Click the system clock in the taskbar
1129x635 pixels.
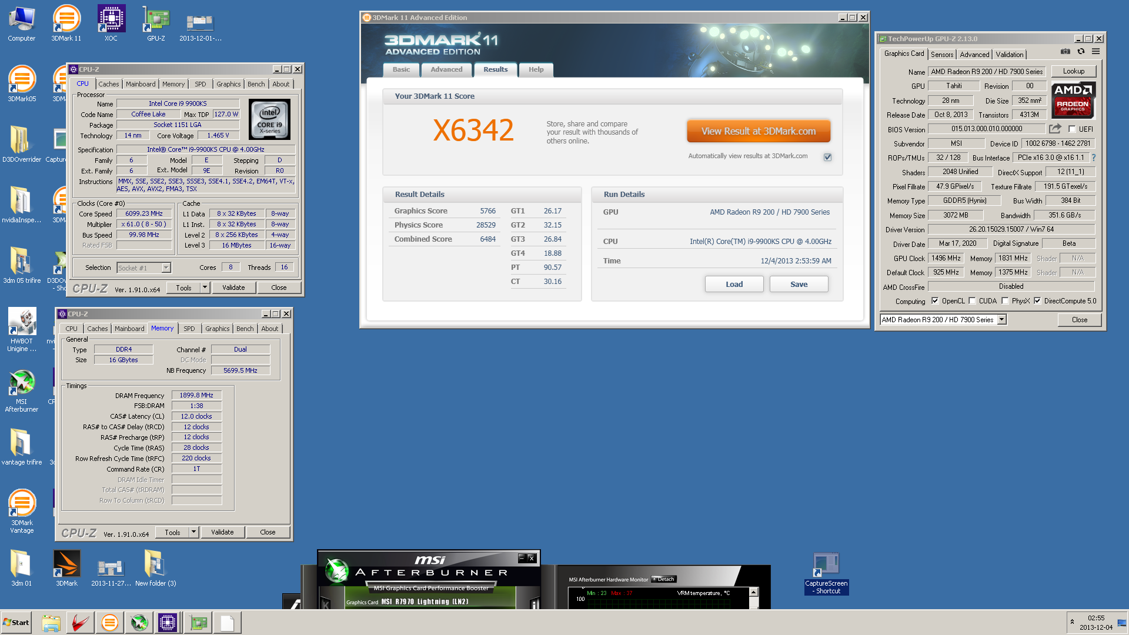coord(1096,623)
